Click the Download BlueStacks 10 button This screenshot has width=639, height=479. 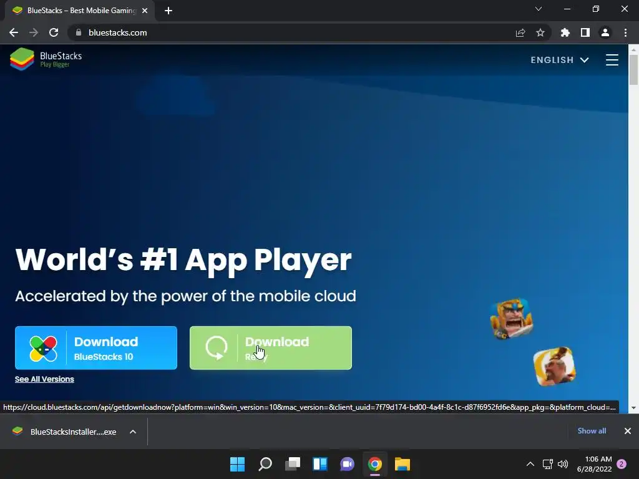point(96,348)
